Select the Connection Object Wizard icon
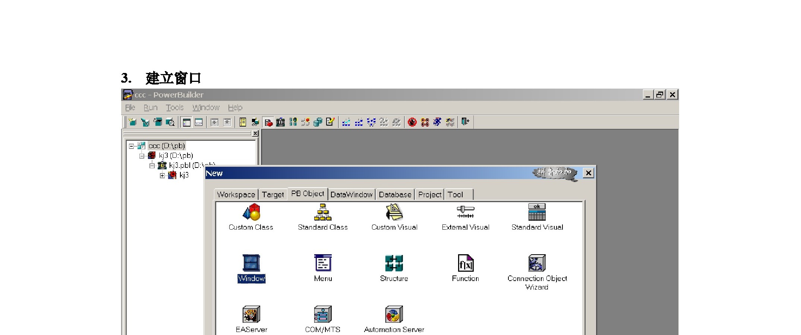801x335 pixels. coord(537,263)
